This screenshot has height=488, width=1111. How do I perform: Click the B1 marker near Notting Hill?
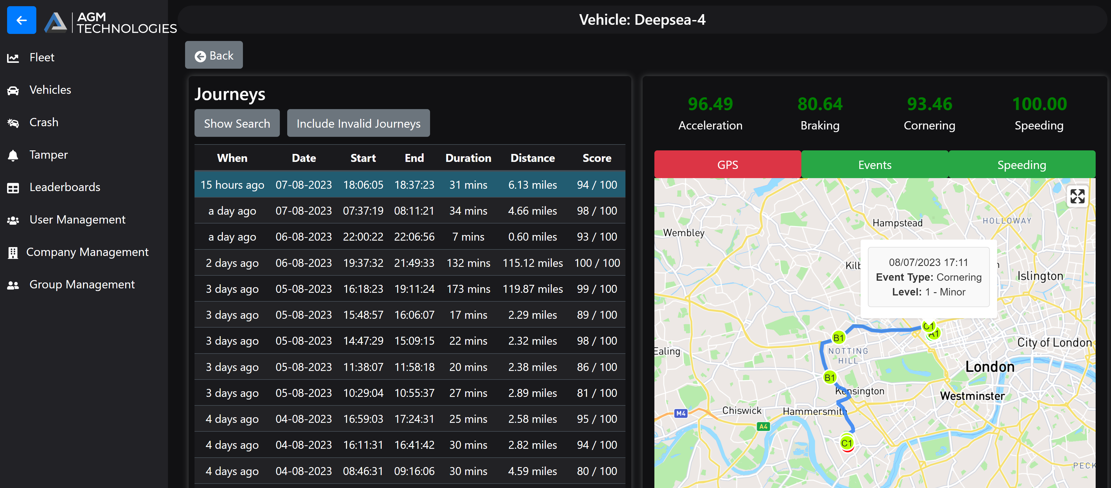tap(838, 338)
